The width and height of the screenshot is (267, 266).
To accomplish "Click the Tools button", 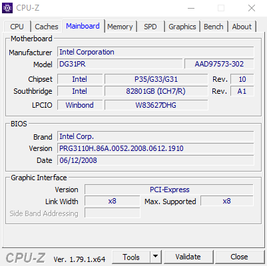I will point(131,257).
